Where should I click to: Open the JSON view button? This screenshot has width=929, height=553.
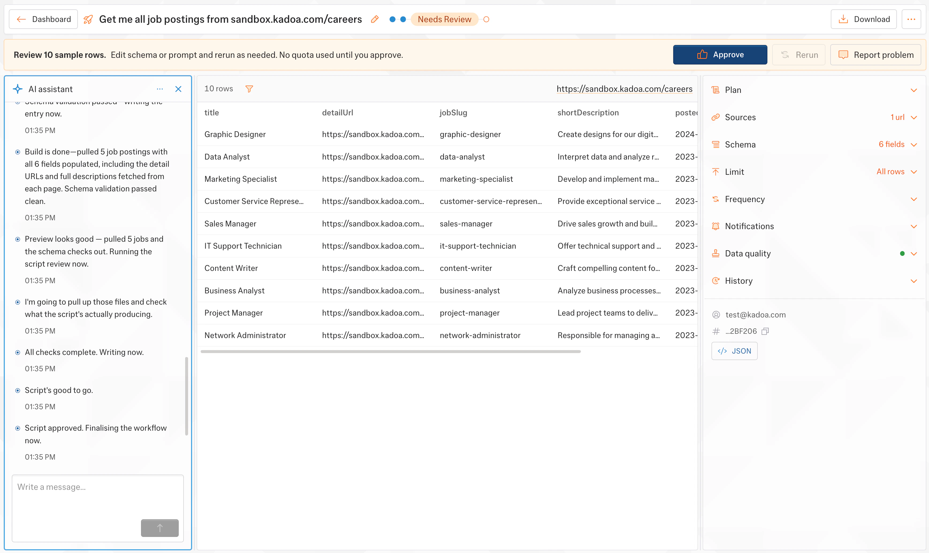[734, 351]
